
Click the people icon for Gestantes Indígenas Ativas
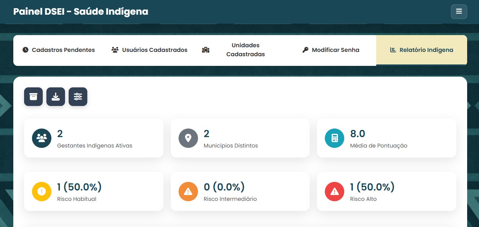(x=42, y=138)
